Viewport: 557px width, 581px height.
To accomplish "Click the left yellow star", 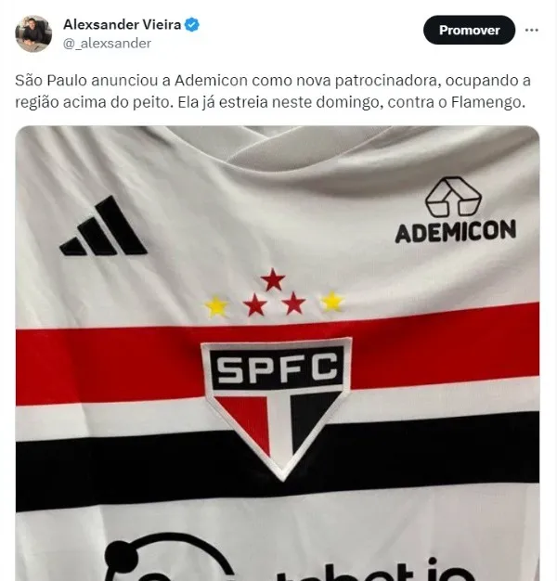I will pyautogui.click(x=216, y=306).
